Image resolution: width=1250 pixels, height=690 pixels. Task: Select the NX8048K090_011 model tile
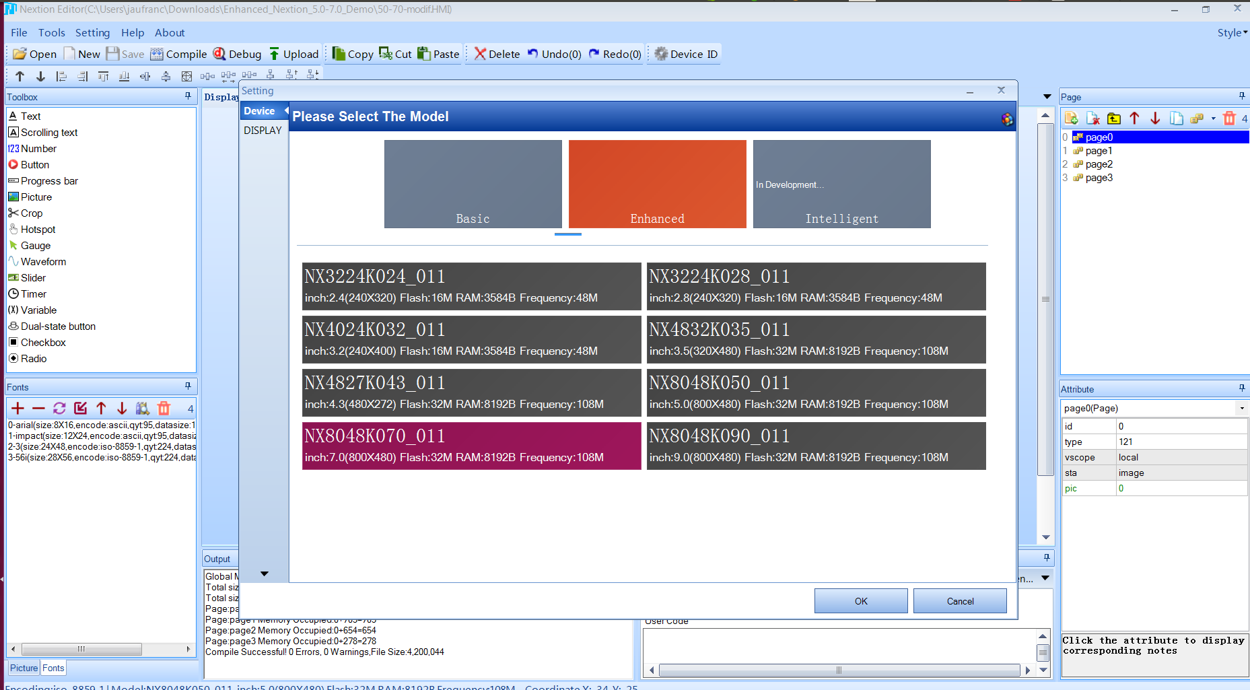[x=816, y=446]
